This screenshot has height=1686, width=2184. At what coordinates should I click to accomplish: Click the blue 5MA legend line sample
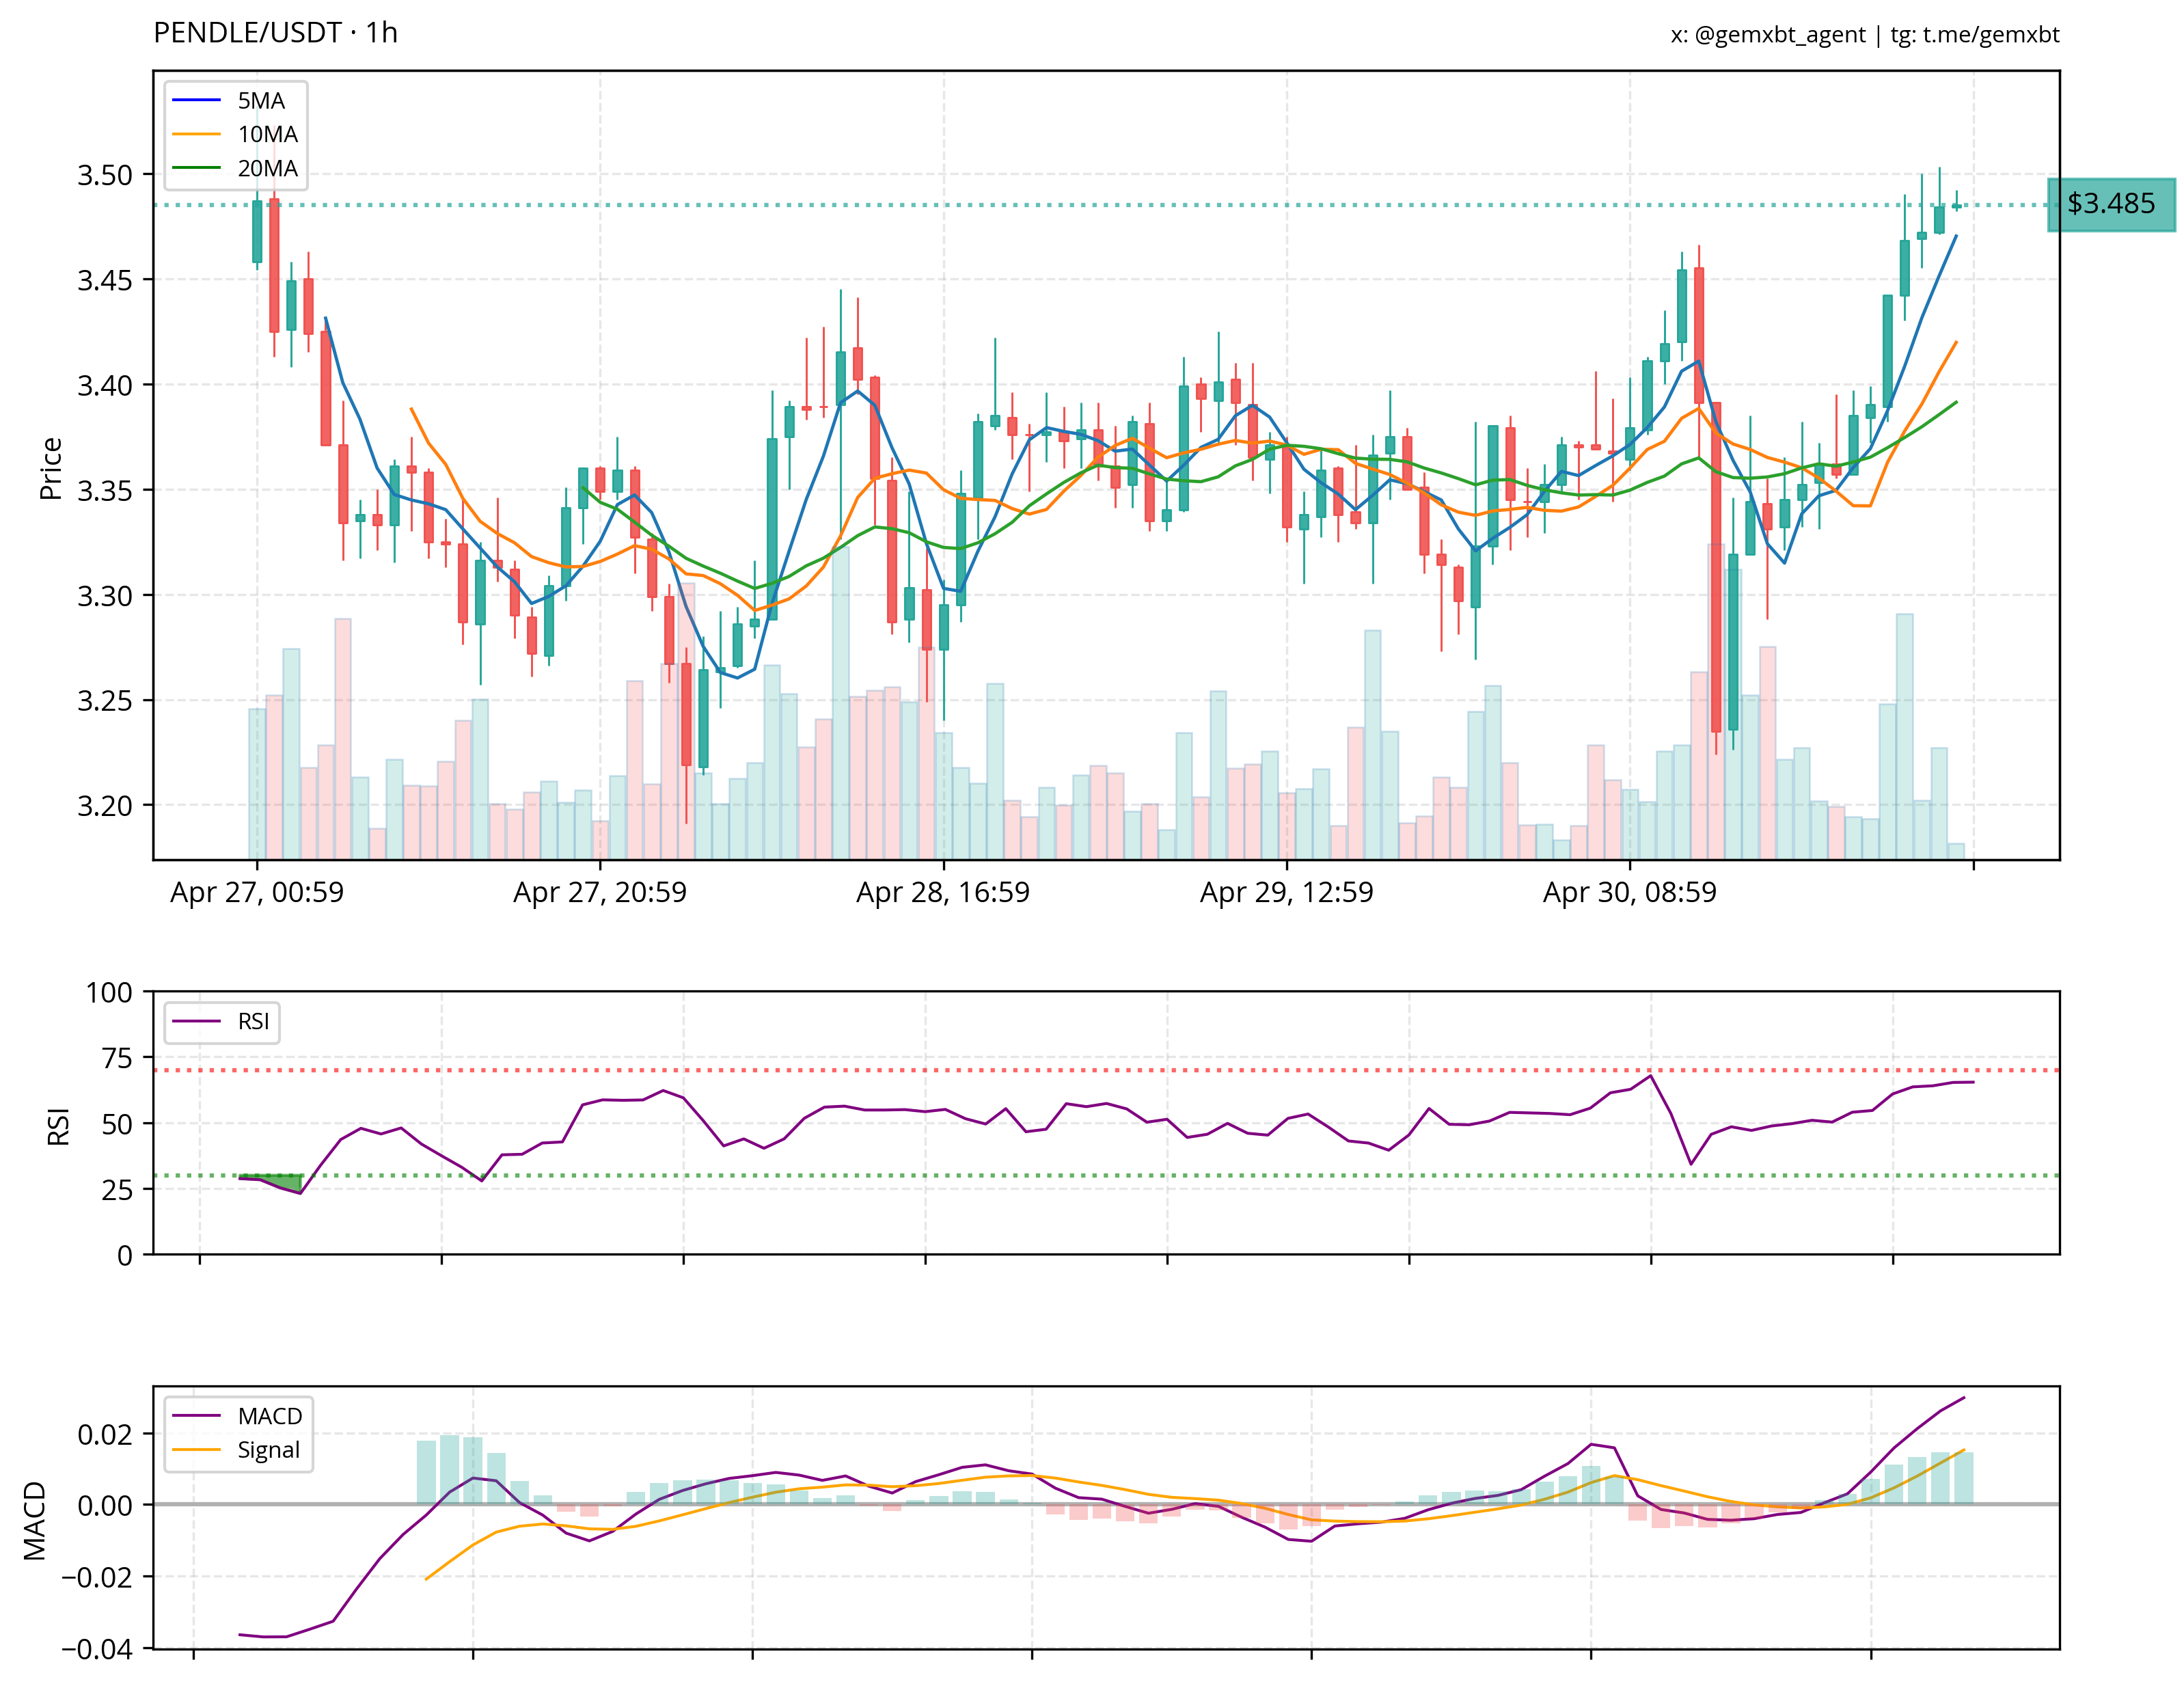point(197,101)
